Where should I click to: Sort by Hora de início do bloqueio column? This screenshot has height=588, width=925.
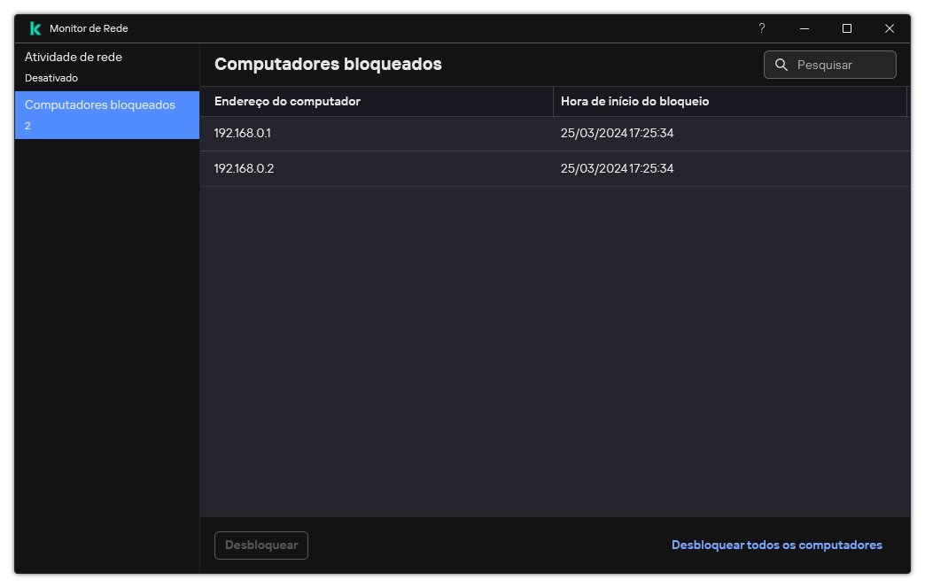point(634,101)
